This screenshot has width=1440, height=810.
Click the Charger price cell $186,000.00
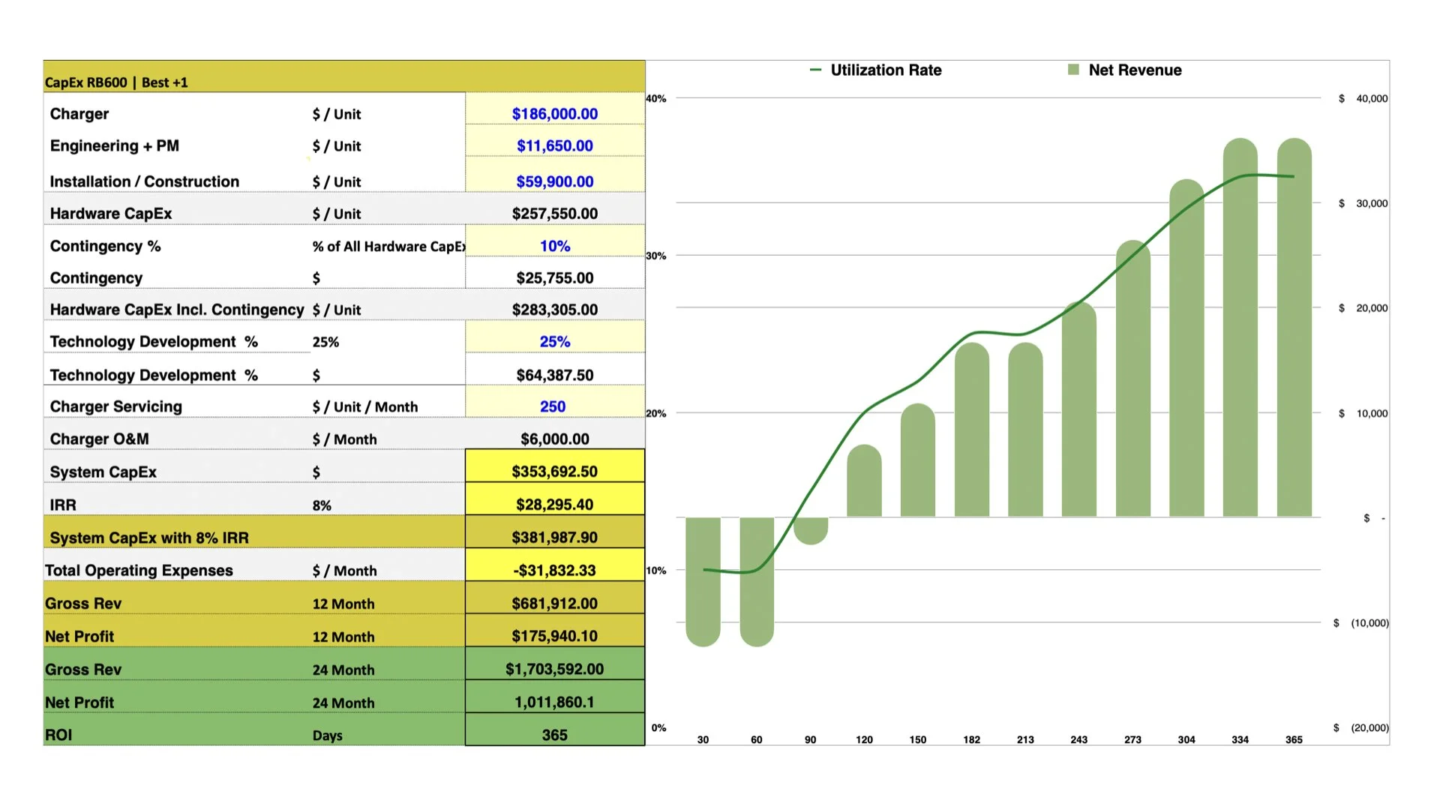pyautogui.click(x=554, y=113)
